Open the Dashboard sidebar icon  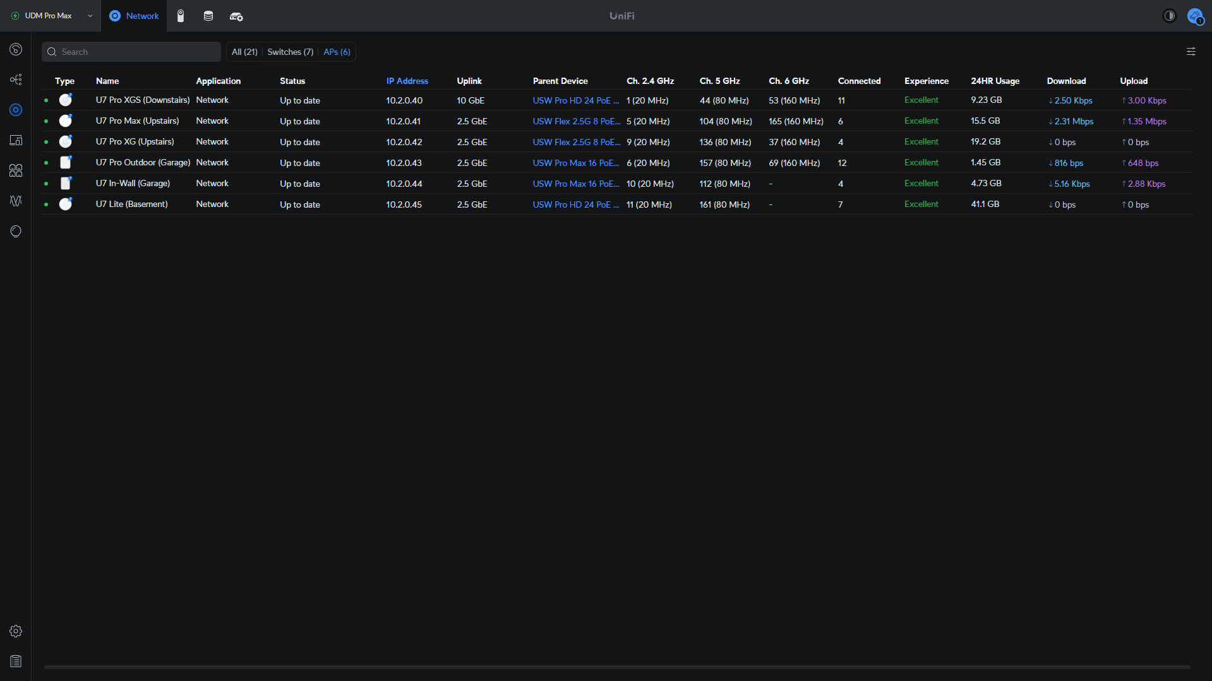coord(16,49)
